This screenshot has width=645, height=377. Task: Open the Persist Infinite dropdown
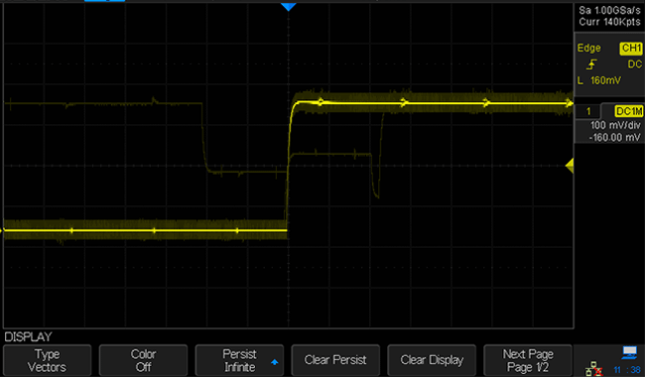(239, 360)
